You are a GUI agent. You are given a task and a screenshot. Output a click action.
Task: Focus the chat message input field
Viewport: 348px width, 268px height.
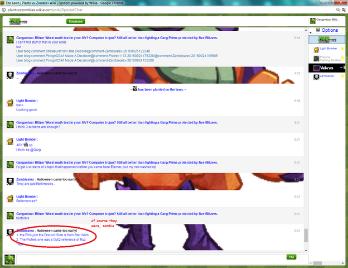[162, 260]
